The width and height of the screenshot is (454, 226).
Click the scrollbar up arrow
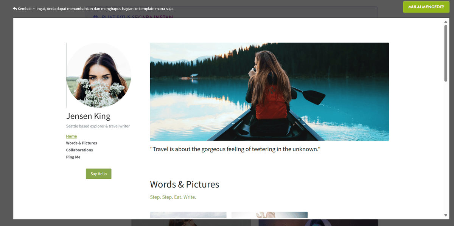pyautogui.click(x=446, y=22)
